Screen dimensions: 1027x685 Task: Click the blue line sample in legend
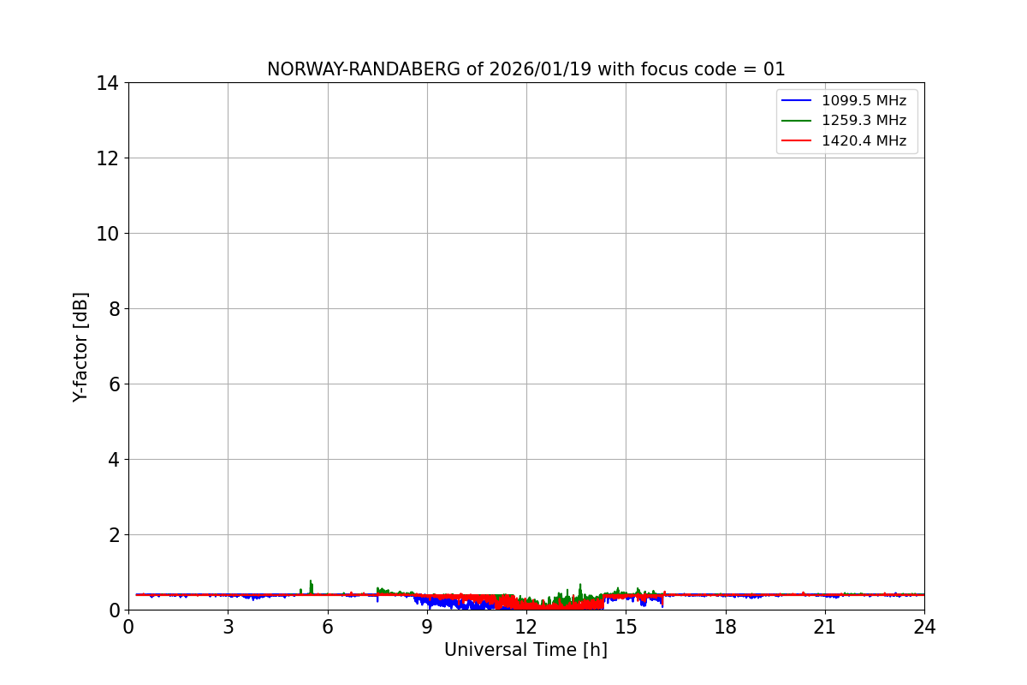(797, 101)
